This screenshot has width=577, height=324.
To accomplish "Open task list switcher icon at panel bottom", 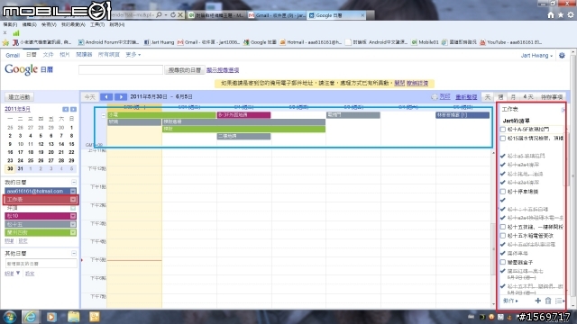I will click(x=559, y=301).
